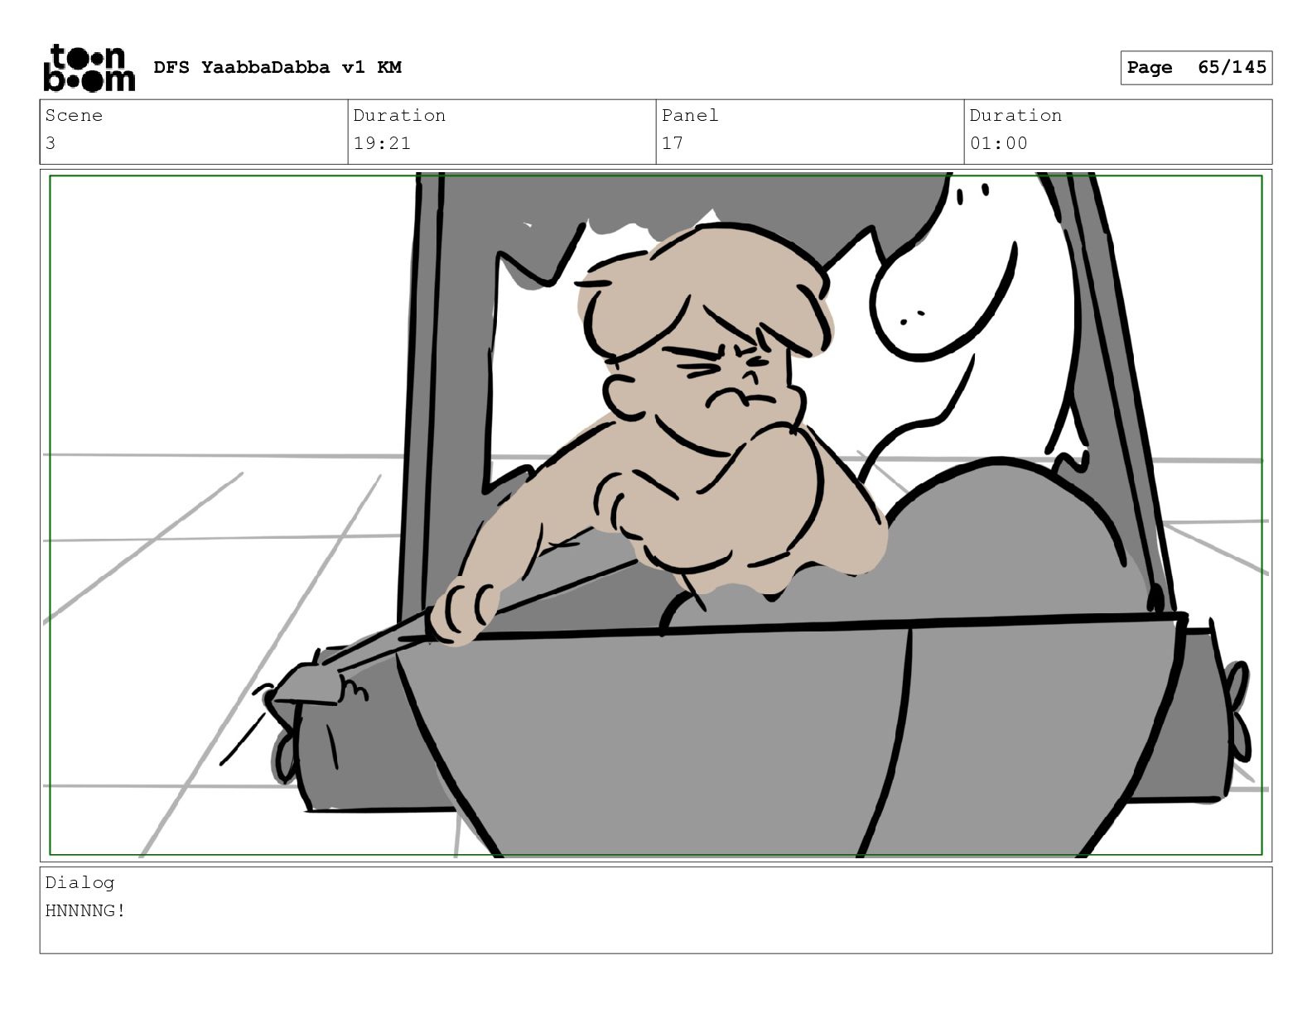Image resolution: width=1312 pixels, height=1013 pixels.
Task: Click the Toon Boom logo
Action: coord(89,68)
